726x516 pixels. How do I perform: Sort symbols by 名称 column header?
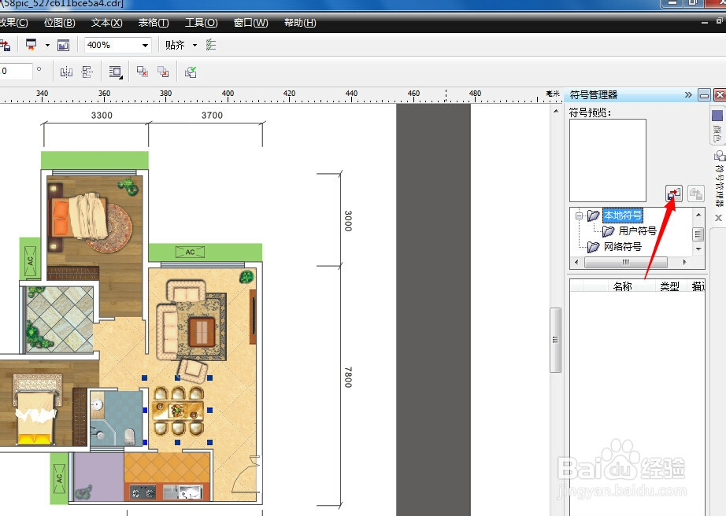(622, 286)
